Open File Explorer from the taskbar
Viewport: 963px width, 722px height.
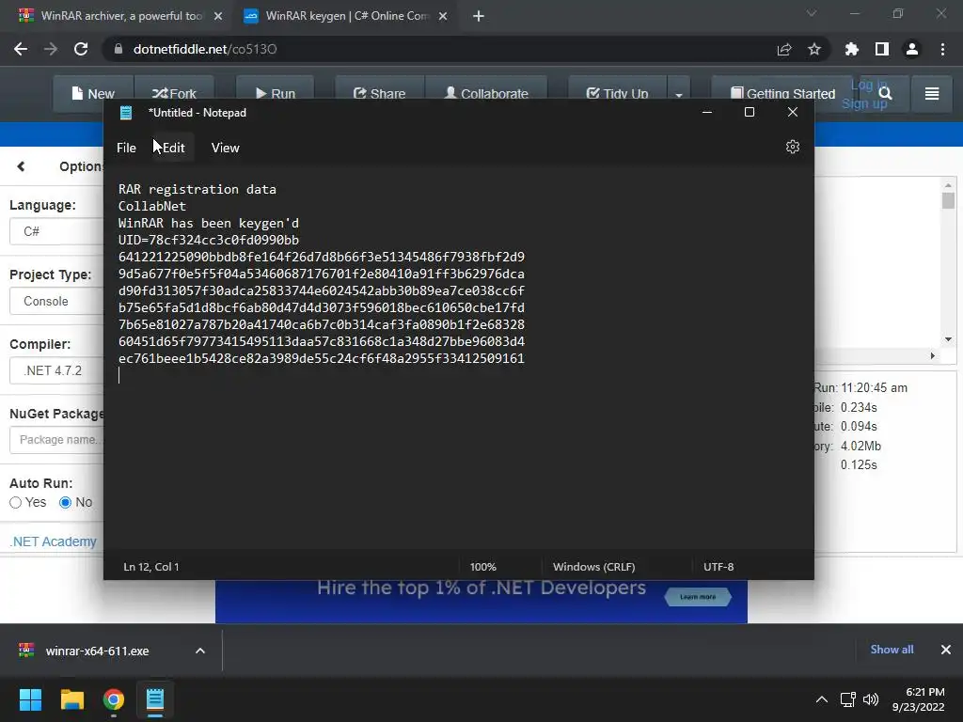pos(71,699)
